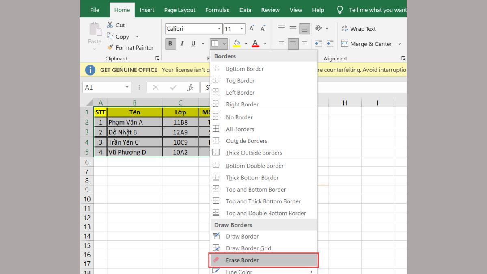Click the Increase Font Size icon
Screen dimensions: 487x274
252,29
